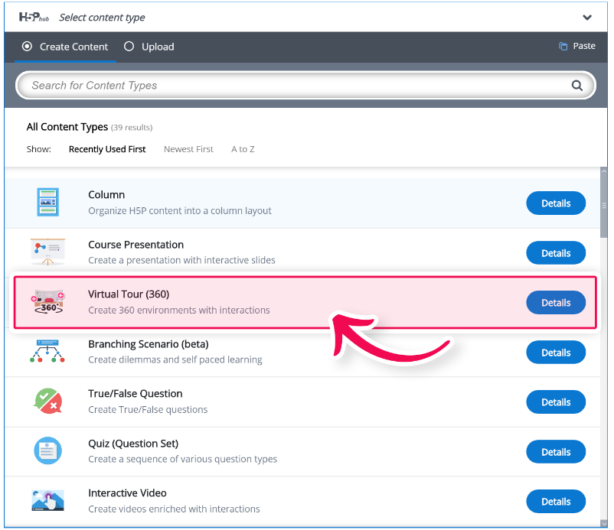The height and width of the screenshot is (530, 614).
Task: Open Details for Column
Action: 556,203
